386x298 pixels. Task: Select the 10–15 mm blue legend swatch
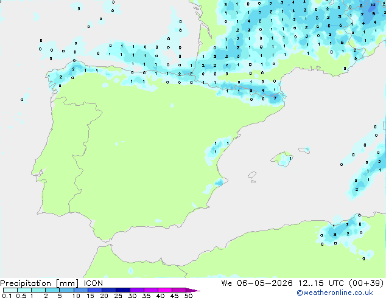point(80,290)
